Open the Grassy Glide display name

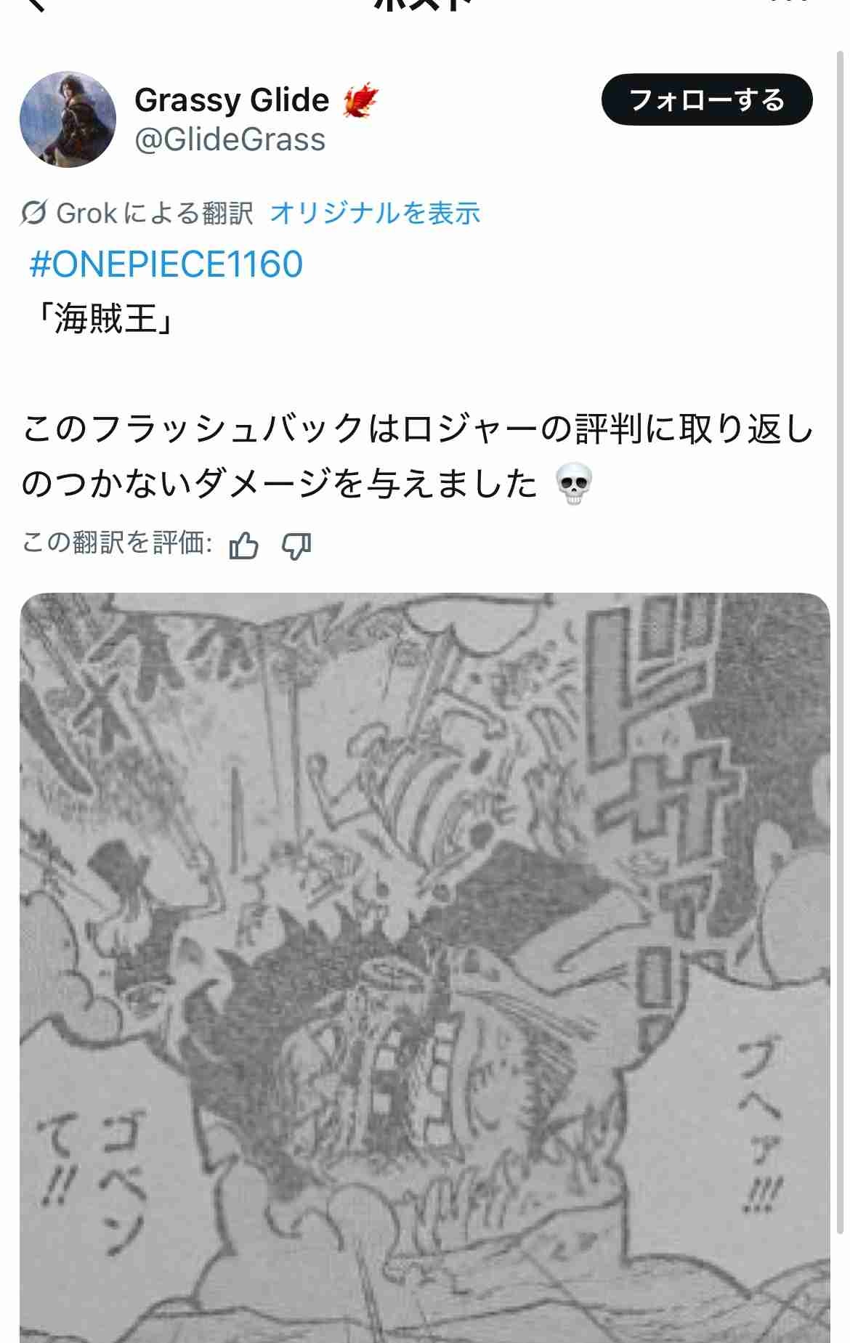[232, 100]
